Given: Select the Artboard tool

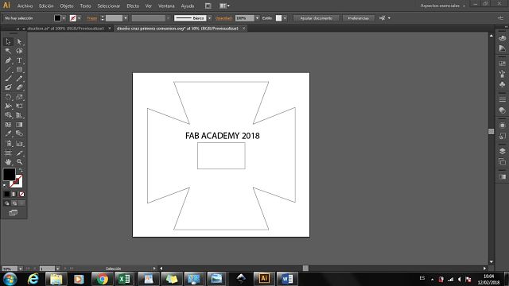Looking at the screenshot, I should click(8, 153).
